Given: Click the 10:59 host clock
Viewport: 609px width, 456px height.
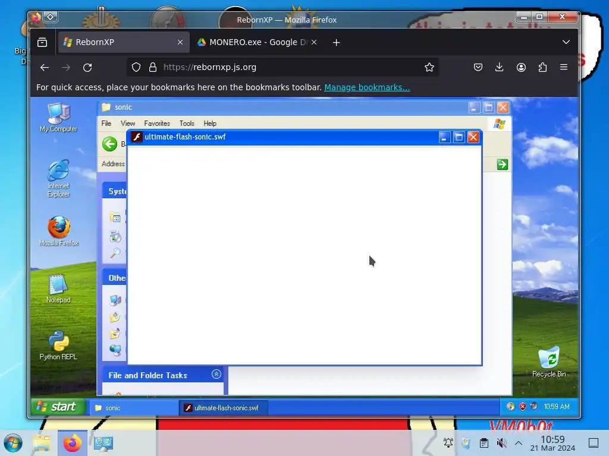Looking at the screenshot, I should click(553, 444).
